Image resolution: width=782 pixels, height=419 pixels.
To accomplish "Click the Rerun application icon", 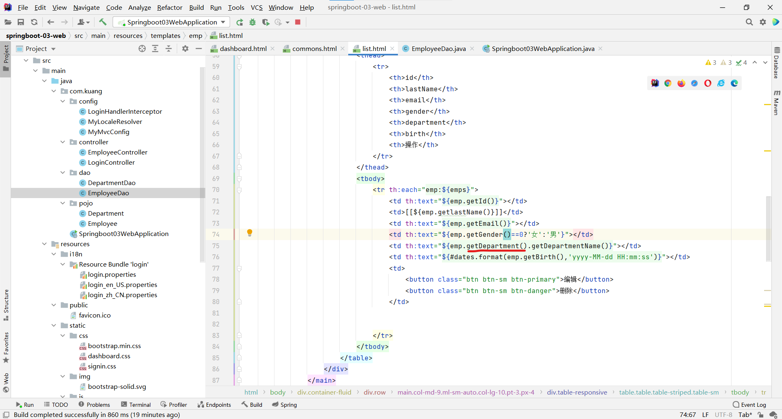I will point(239,22).
